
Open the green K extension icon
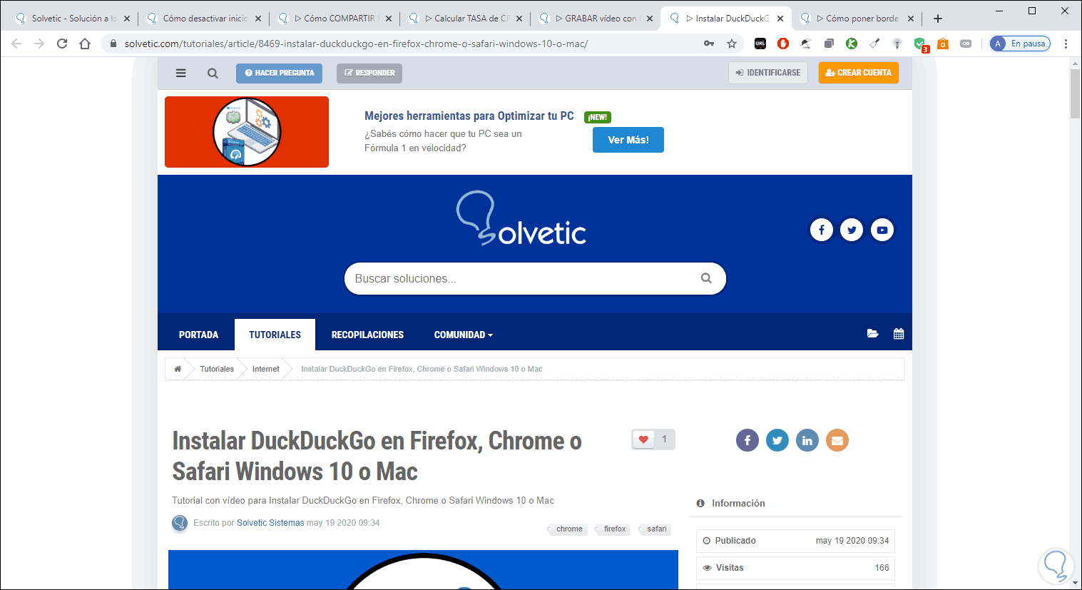pos(852,44)
